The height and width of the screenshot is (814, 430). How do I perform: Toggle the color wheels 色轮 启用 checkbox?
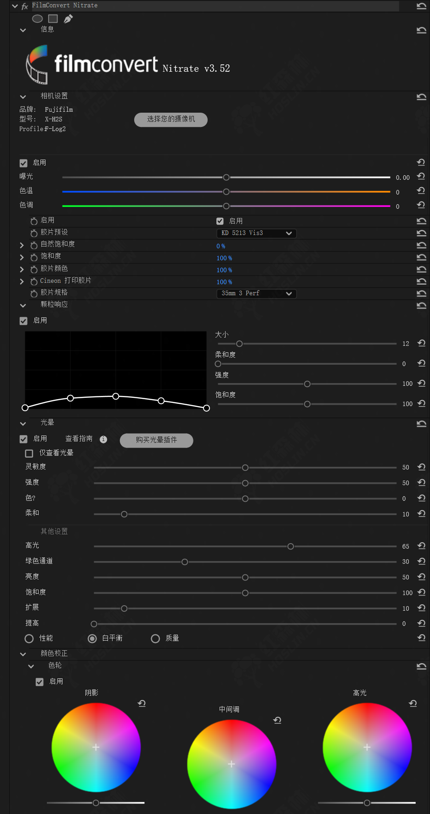tap(40, 682)
